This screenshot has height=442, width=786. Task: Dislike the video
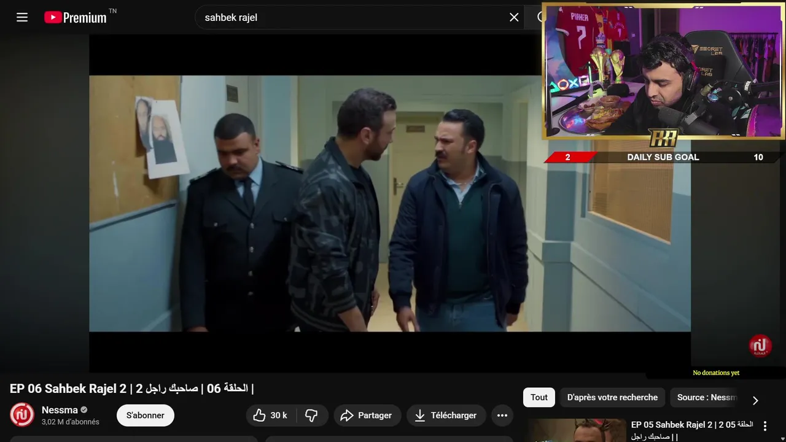(x=312, y=416)
